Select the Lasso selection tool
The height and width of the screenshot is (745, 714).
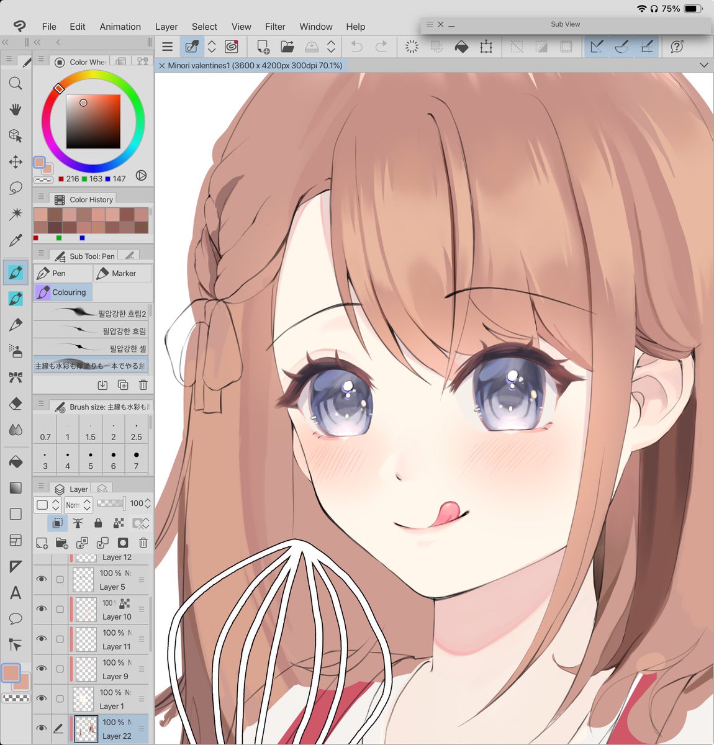click(16, 188)
